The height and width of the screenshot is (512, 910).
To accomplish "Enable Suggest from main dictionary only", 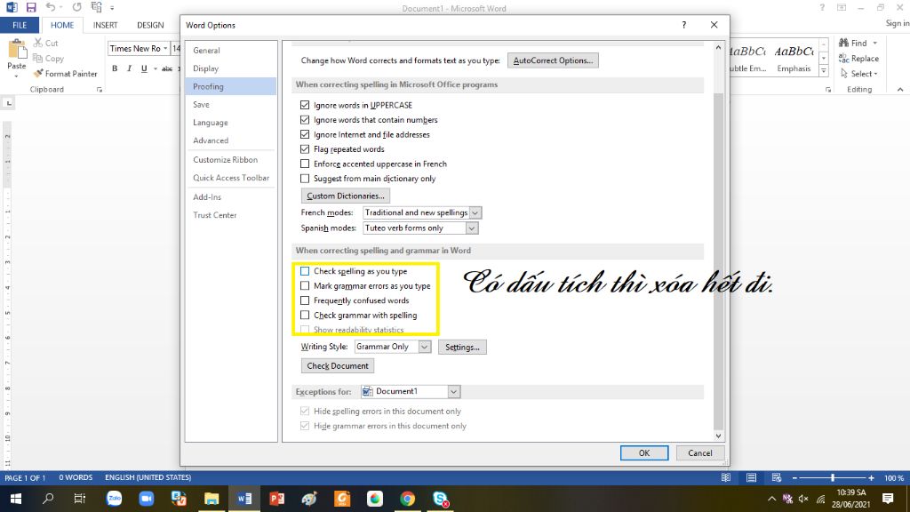I will click(x=305, y=178).
